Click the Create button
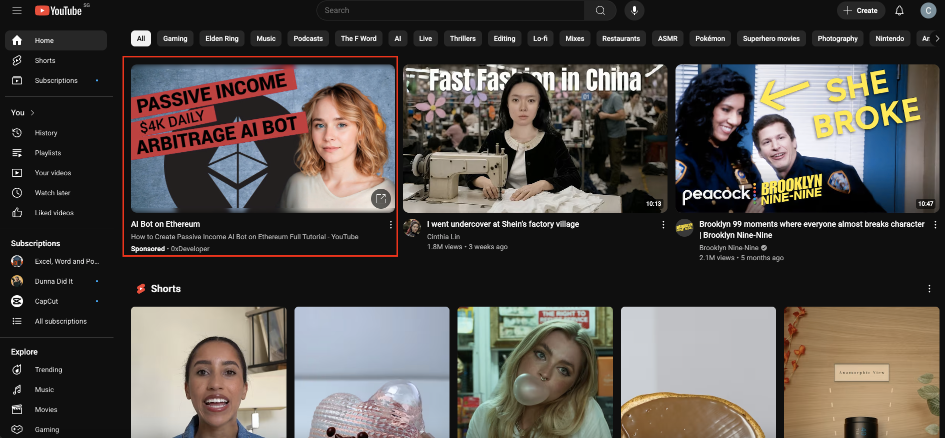The width and height of the screenshot is (945, 438). tap(861, 10)
